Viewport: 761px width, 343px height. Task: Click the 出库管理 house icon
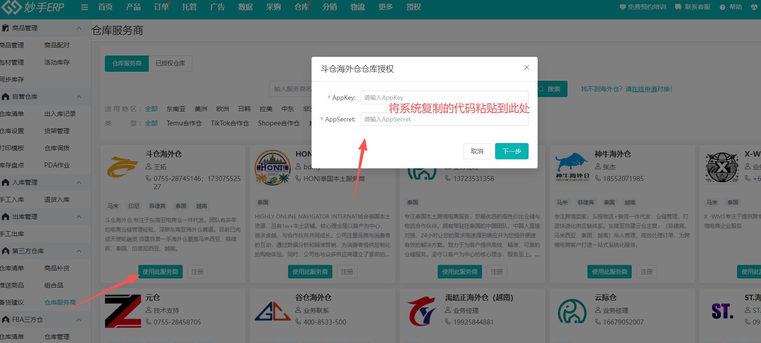[5, 217]
